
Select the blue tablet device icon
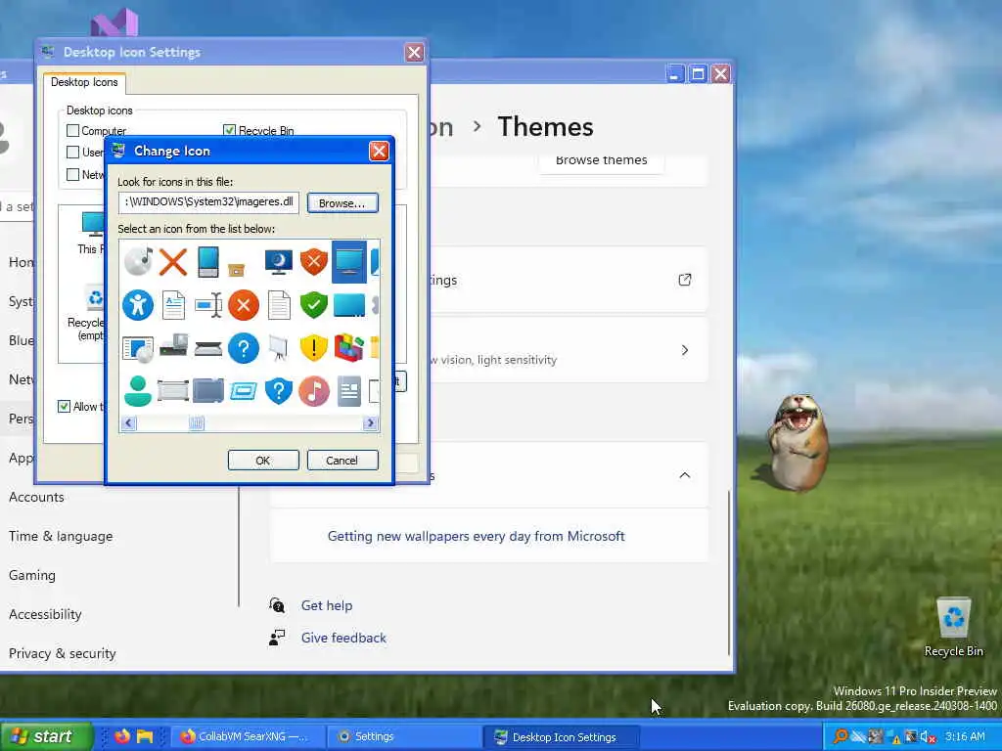(x=208, y=262)
